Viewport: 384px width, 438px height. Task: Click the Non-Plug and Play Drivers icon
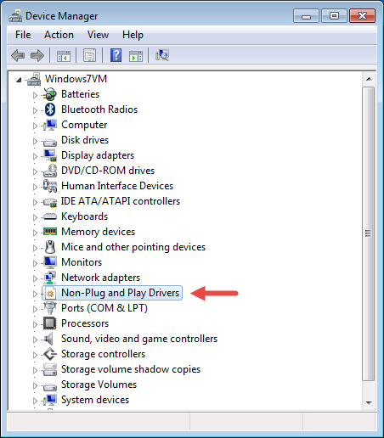coord(50,293)
